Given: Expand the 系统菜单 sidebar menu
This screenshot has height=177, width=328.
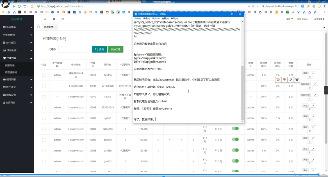Looking at the screenshot, I should click(x=17, y=27).
